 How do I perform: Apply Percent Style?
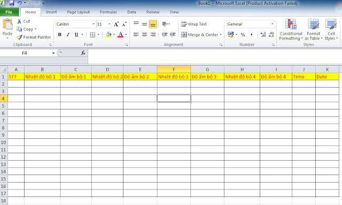click(x=243, y=34)
